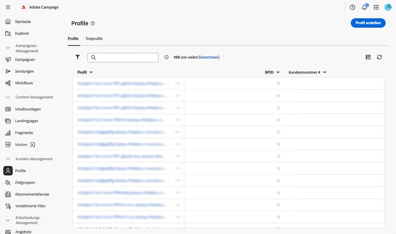This screenshot has width=396, height=234.
Task: Switch to the Profile tab
Action: point(73,39)
